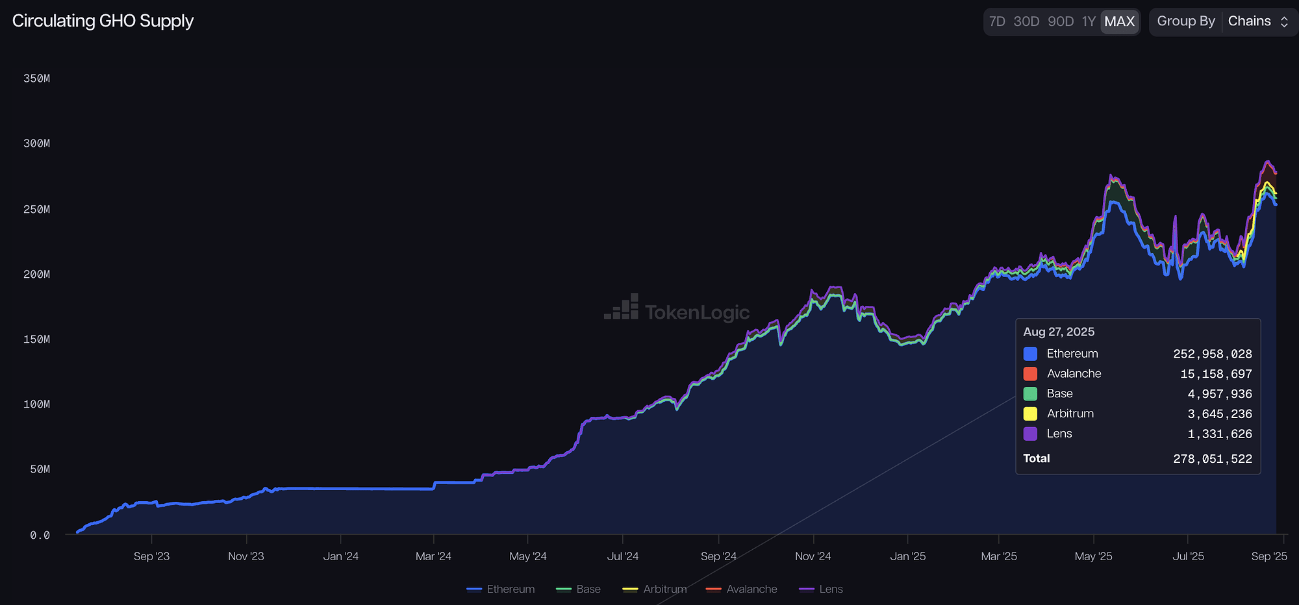Toggle the Base series in the legend
This screenshot has width=1299, height=605.
click(x=578, y=589)
